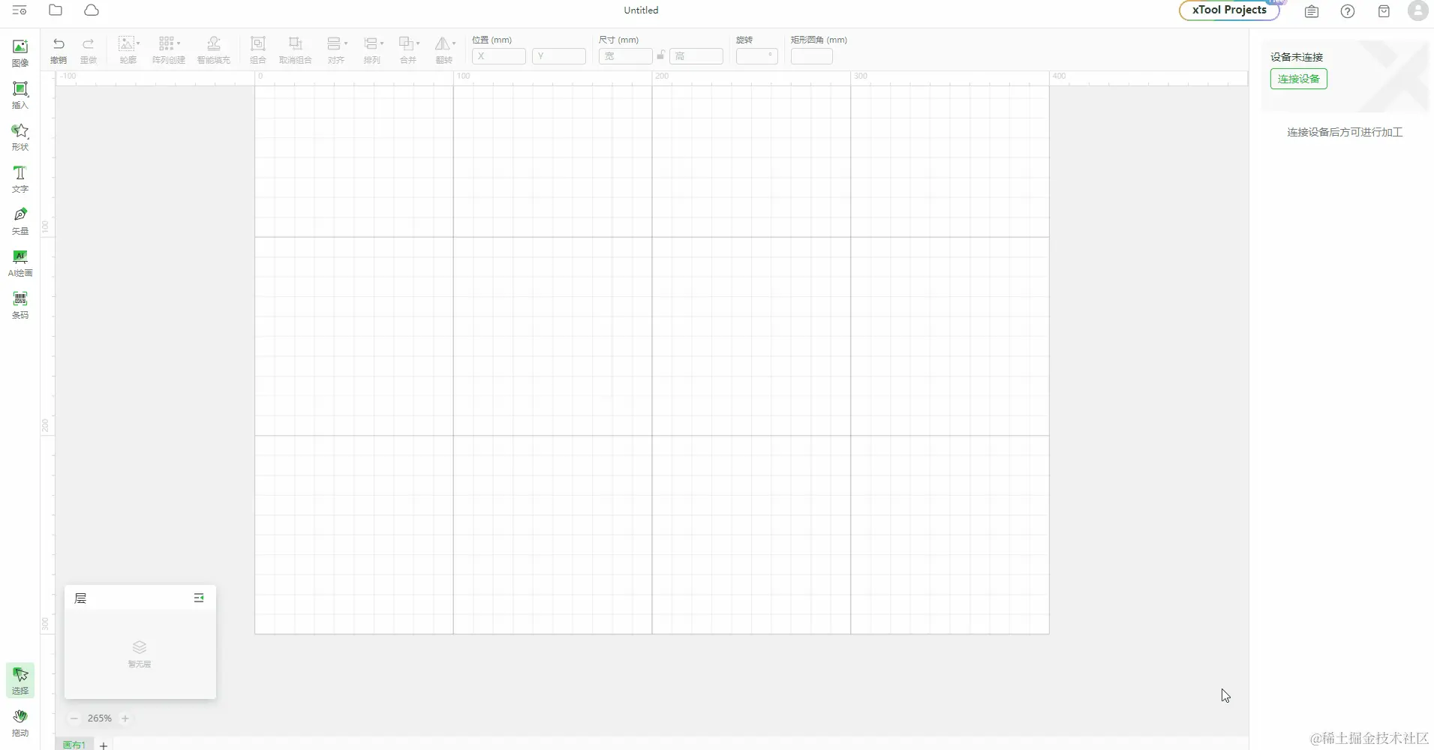Open the 形状 shapes tool
This screenshot has width=1434, height=750.
pyautogui.click(x=20, y=136)
